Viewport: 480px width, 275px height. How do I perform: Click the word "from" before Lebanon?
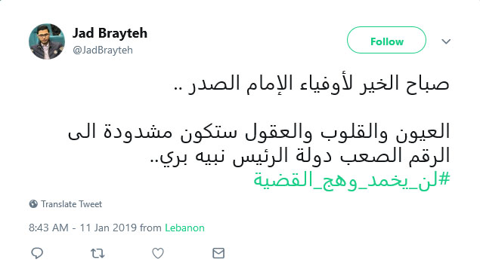tap(150, 228)
